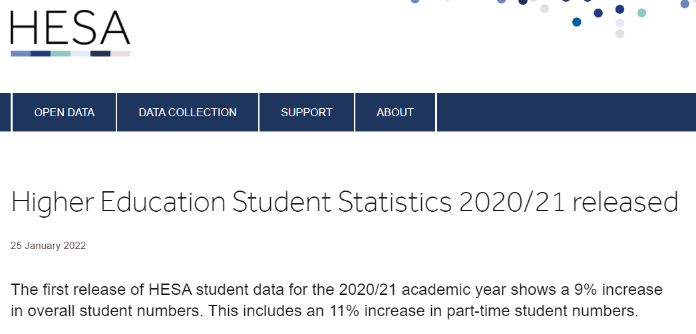696x334 pixels.
Task: Open the OPEN DATA menu
Action: [x=65, y=112]
